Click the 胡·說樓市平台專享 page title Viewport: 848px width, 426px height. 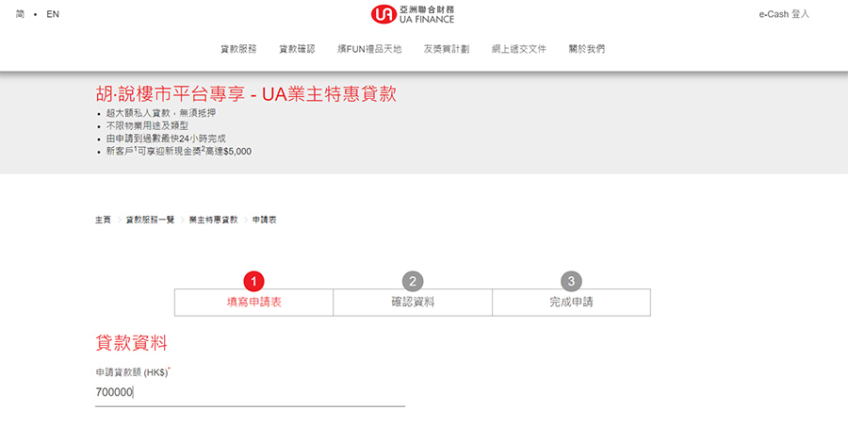tap(246, 94)
